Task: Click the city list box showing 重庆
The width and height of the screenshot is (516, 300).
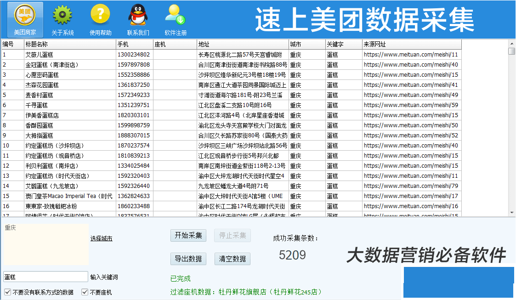Action: coord(45,244)
